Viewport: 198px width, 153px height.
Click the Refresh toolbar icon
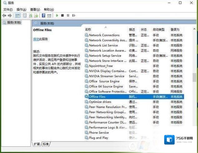tap(31, 15)
